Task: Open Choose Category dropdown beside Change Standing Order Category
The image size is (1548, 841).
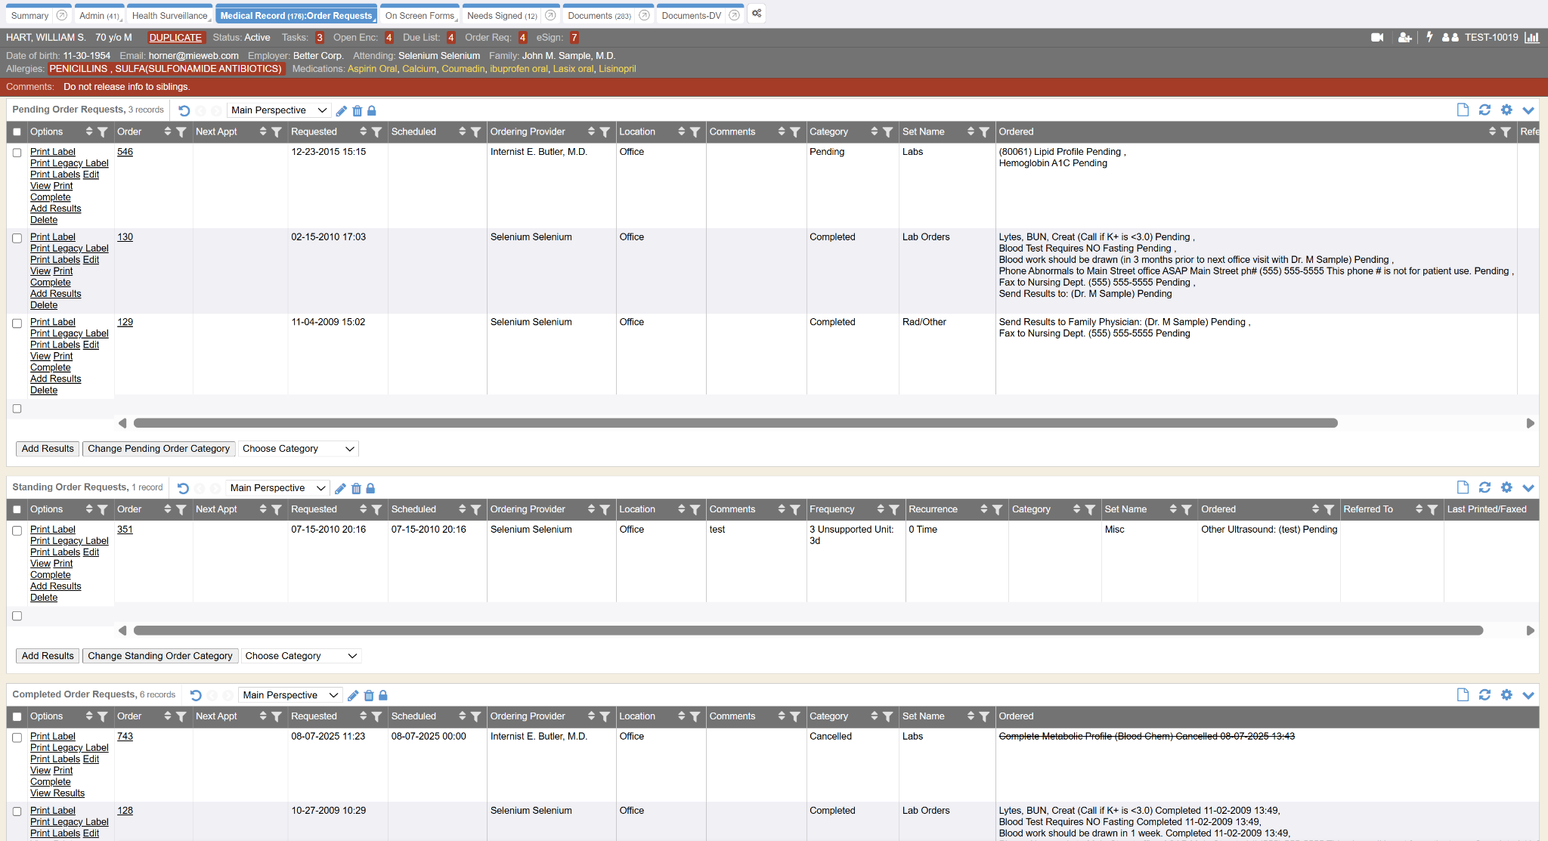Action: tap(300, 656)
